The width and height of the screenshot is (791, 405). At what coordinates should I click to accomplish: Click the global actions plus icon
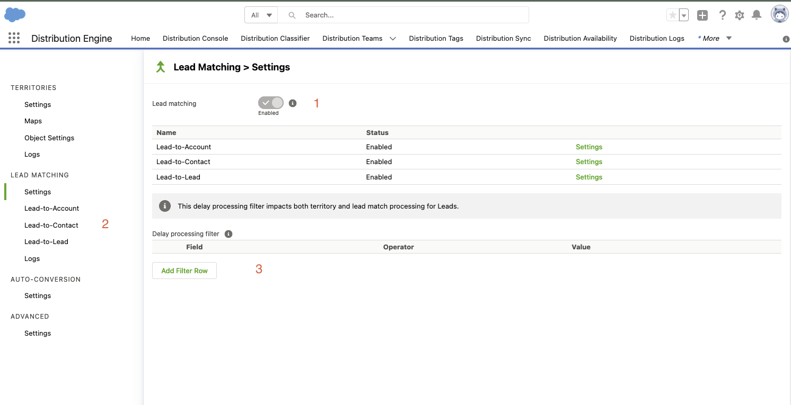pos(702,15)
